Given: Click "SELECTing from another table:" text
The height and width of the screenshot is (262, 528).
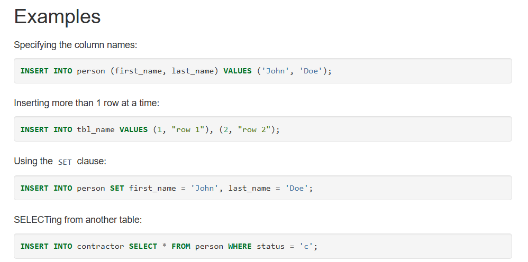Looking at the screenshot, I should [78, 220].
